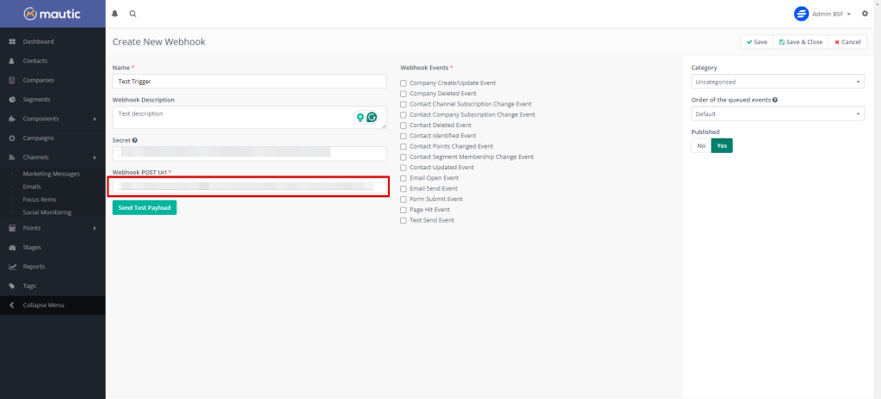Open Order of the queued events dropdown
The width and height of the screenshot is (881, 399).
tap(778, 114)
